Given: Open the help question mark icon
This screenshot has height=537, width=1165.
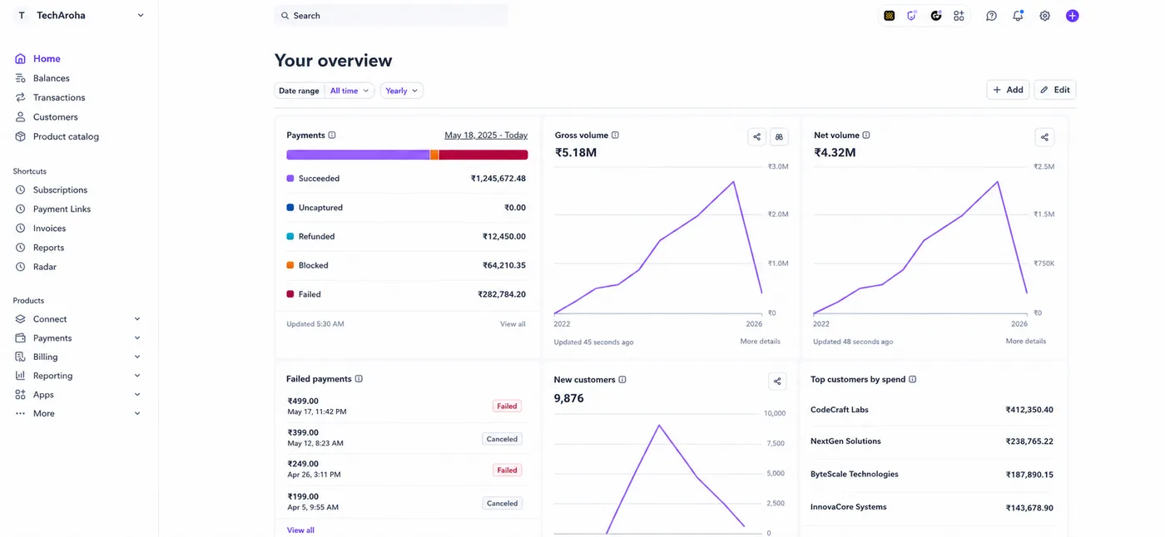Looking at the screenshot, I should point(991,16).
